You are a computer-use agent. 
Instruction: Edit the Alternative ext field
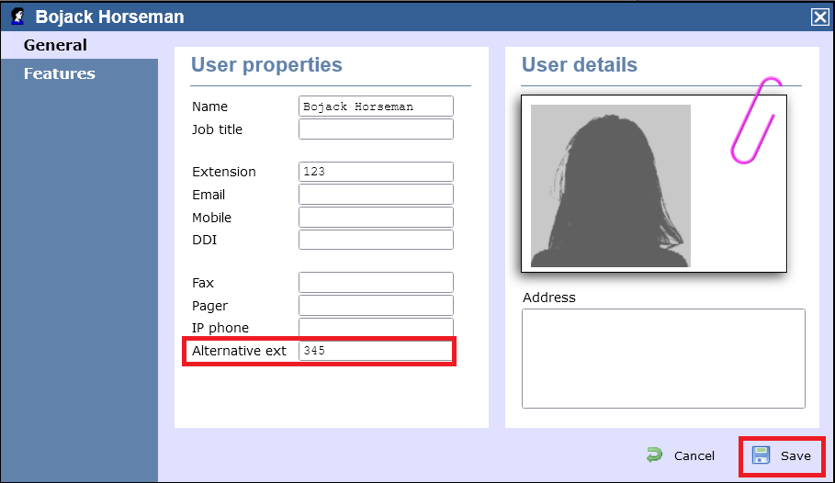376,351
